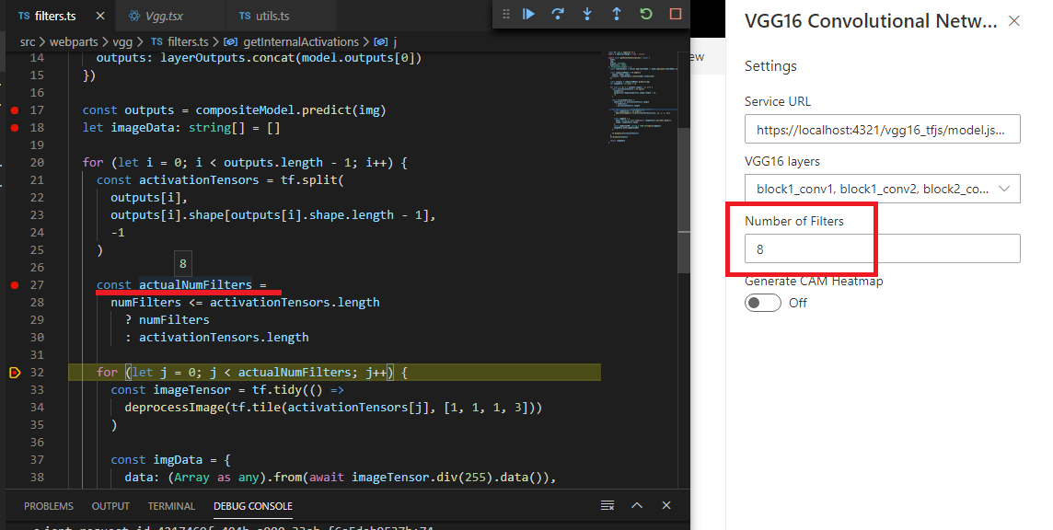Click the hover value tooltip showing 8
Screen dimensions: 1053x530
[x=182, y=263]
